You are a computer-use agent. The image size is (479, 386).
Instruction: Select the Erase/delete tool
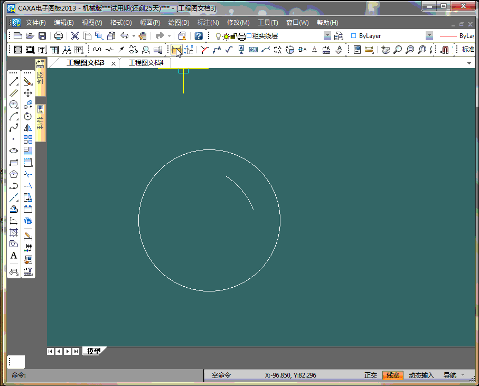click(x=28, y=81)
